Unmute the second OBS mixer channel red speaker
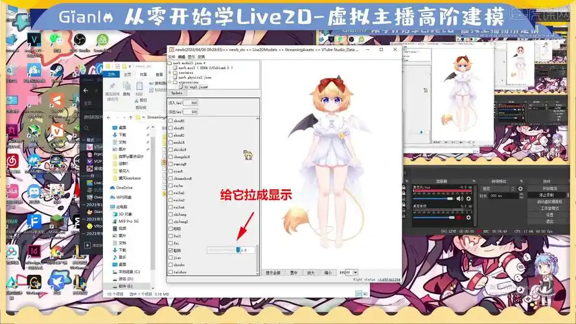This screenshot has height=324, width=576. (459, 218)
